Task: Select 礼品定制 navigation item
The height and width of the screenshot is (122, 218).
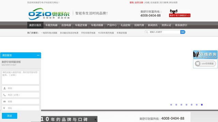Action: 125,25
